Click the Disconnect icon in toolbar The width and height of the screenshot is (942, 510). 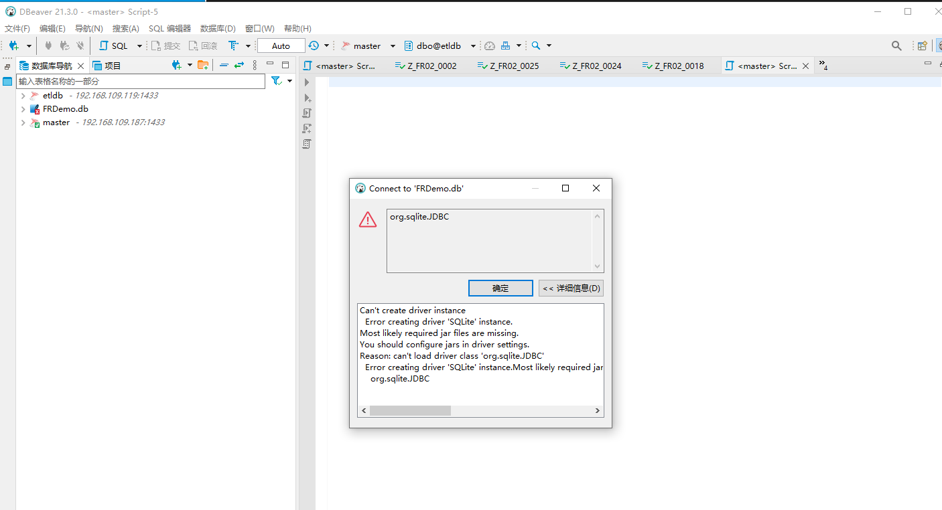click(x=80, y=46)
